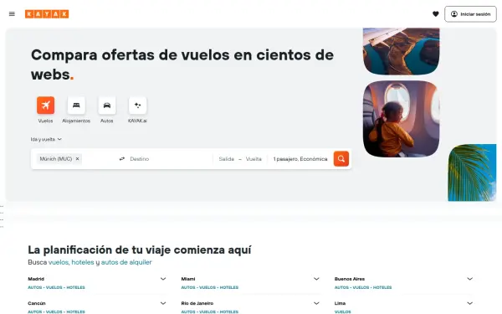Click HOTELES link under Cancún

coord(75,311)
